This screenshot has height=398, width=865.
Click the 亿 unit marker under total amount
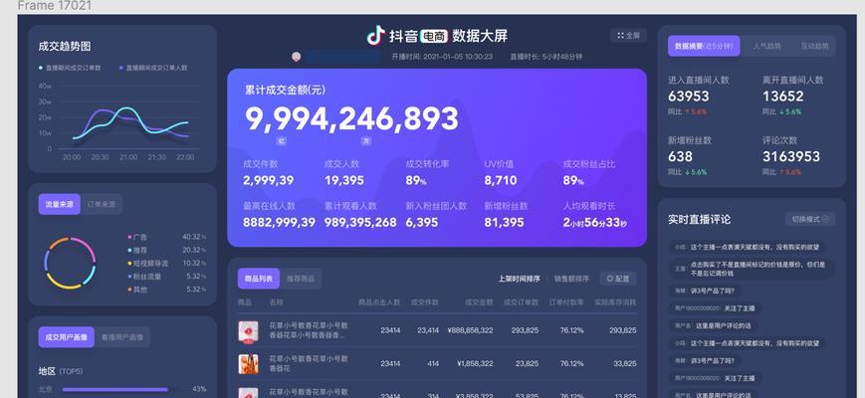pos(282,141)
